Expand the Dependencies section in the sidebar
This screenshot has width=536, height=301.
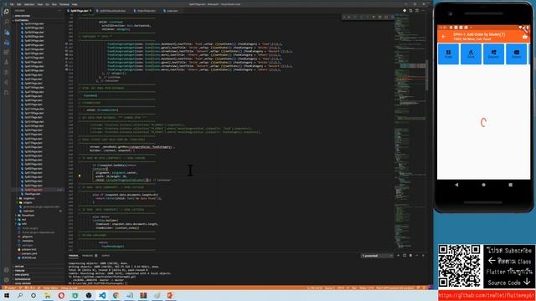tap(38, 279)
